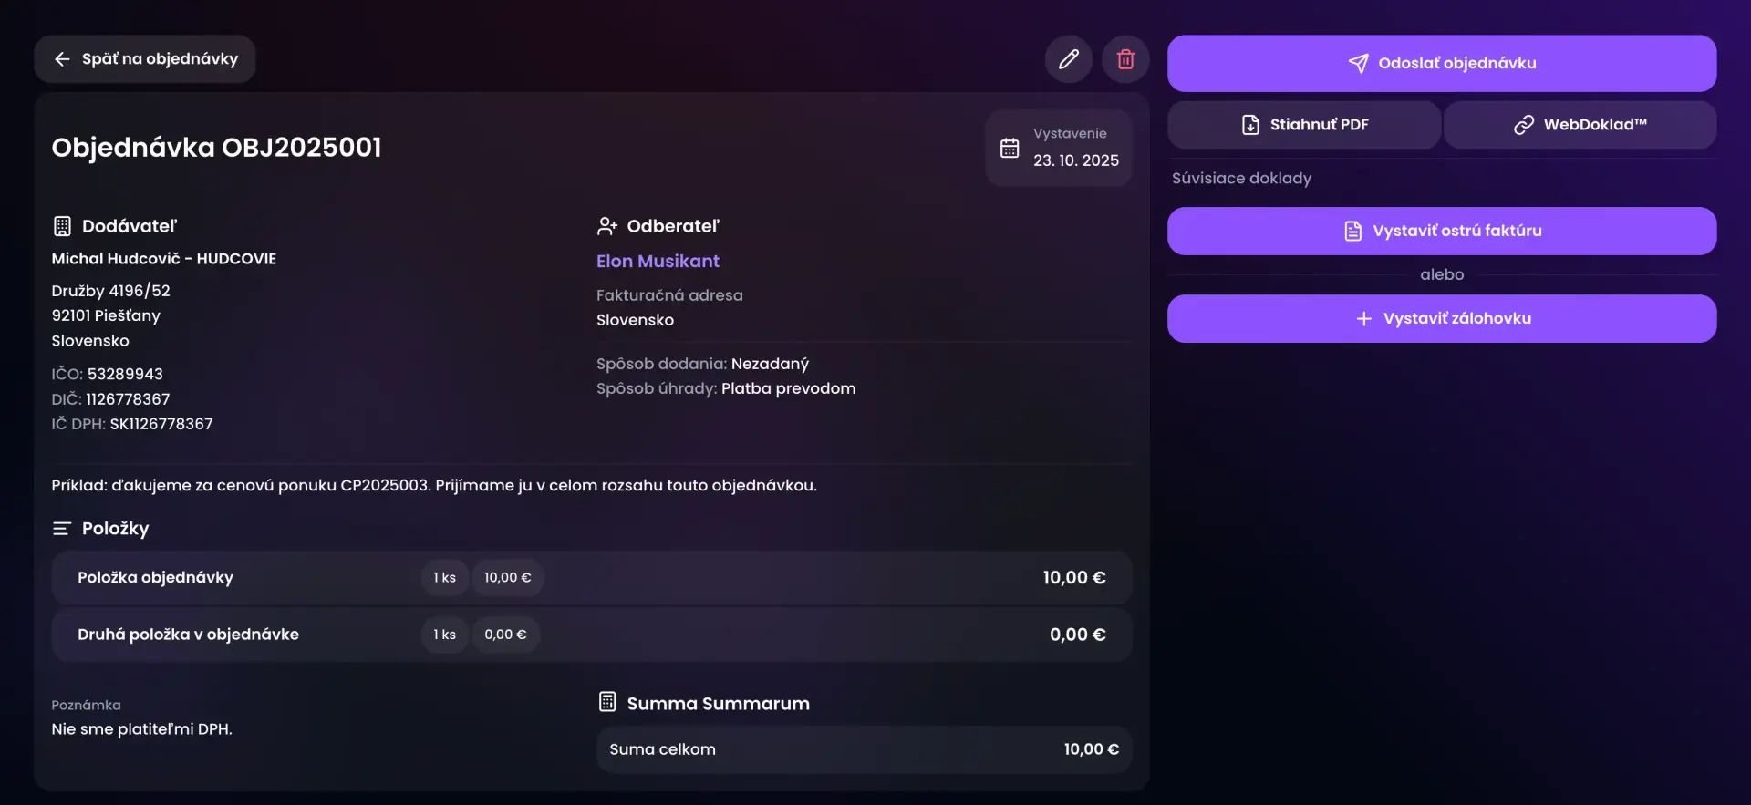Image resolution: width=1751 pixels, height=805 pixels.
Task: Click the list icon beside Položky heading
Action: [x=62, y=529]
